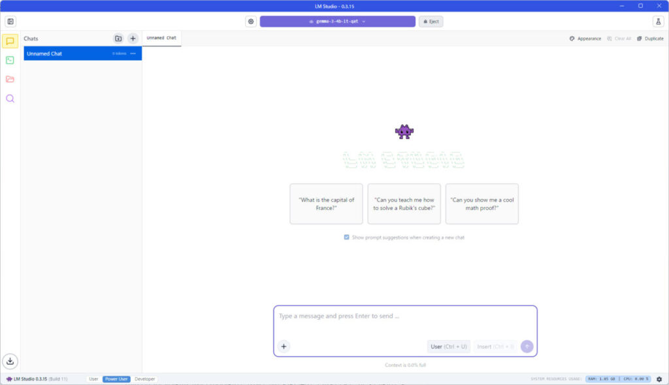Switch to the Unnamed Chat tab

click(162, 38)
